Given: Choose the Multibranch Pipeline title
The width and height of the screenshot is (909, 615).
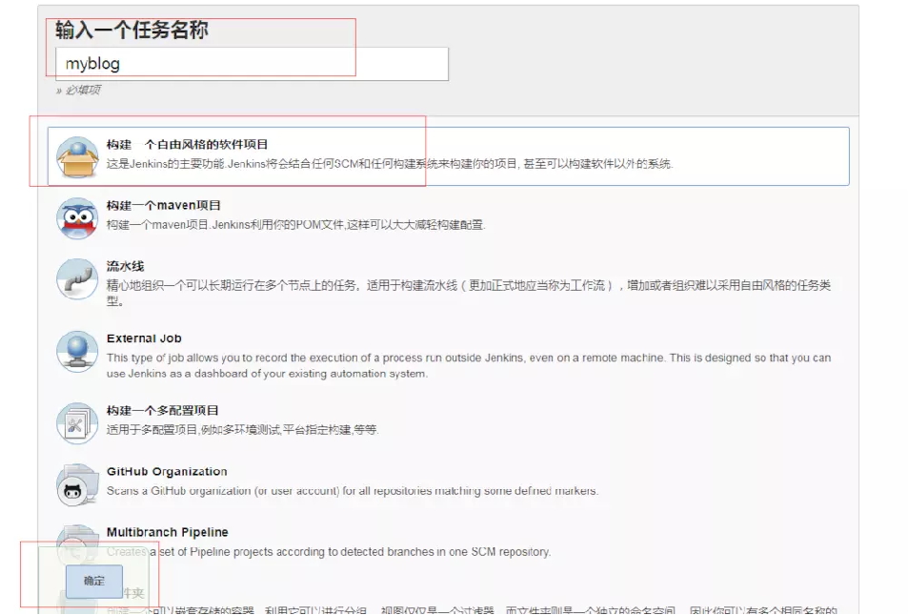Looking at the screenshot, I should click(168, 532).
